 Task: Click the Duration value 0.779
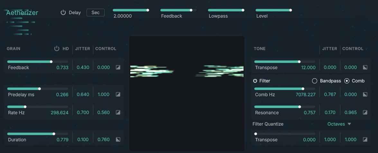[62, 140]
